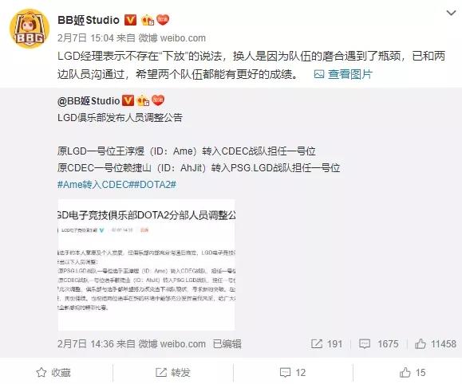Expand the post options chevron menu

451,14
